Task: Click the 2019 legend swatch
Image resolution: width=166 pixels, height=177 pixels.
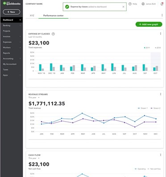Action: [145, 48]
